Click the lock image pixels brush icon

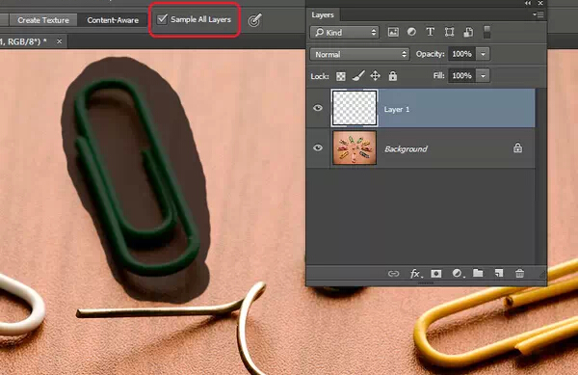pyautogui.click(x=358, y=76)
